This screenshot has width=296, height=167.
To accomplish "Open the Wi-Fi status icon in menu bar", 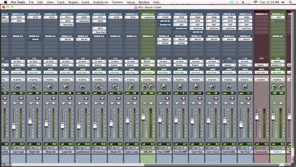I will point(255,2).
